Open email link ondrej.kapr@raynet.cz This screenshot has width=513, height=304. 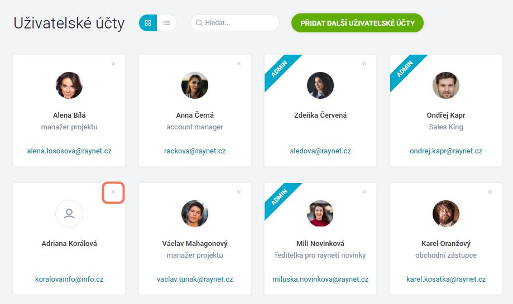(x=446, y=151)
